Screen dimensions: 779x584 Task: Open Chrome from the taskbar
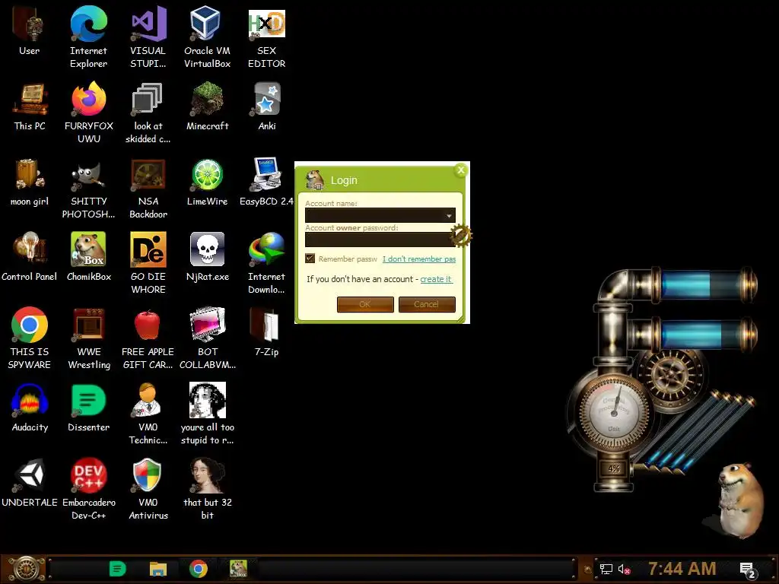tap(199, 569)
